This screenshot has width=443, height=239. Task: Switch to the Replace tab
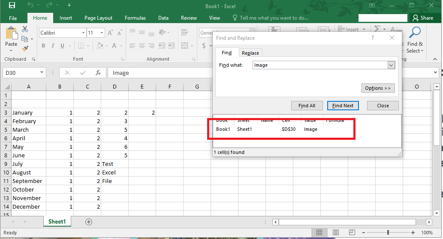tap(250, 53)
